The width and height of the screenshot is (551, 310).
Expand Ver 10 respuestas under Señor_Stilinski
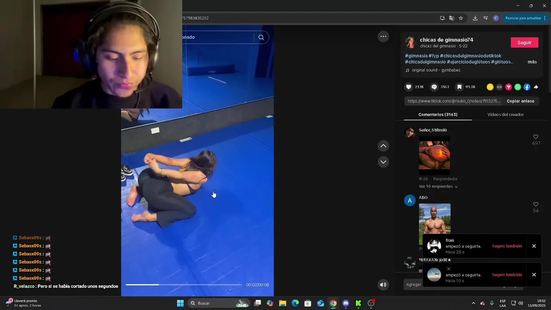click(438, 186)
